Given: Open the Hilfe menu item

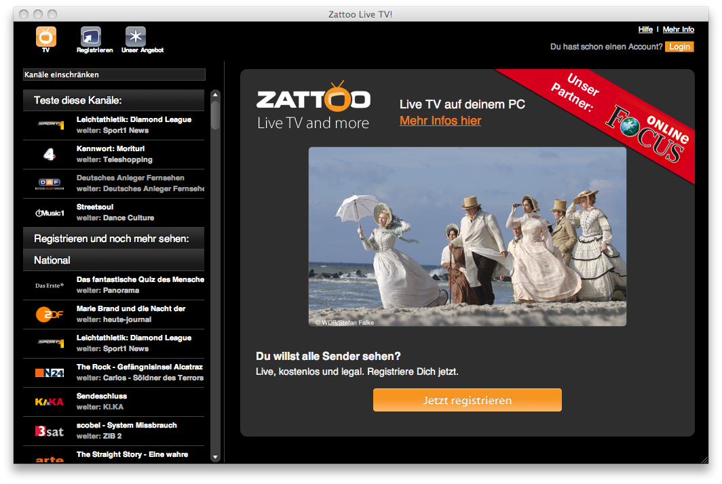Looking at the screenshot, I should pos(645,29).
